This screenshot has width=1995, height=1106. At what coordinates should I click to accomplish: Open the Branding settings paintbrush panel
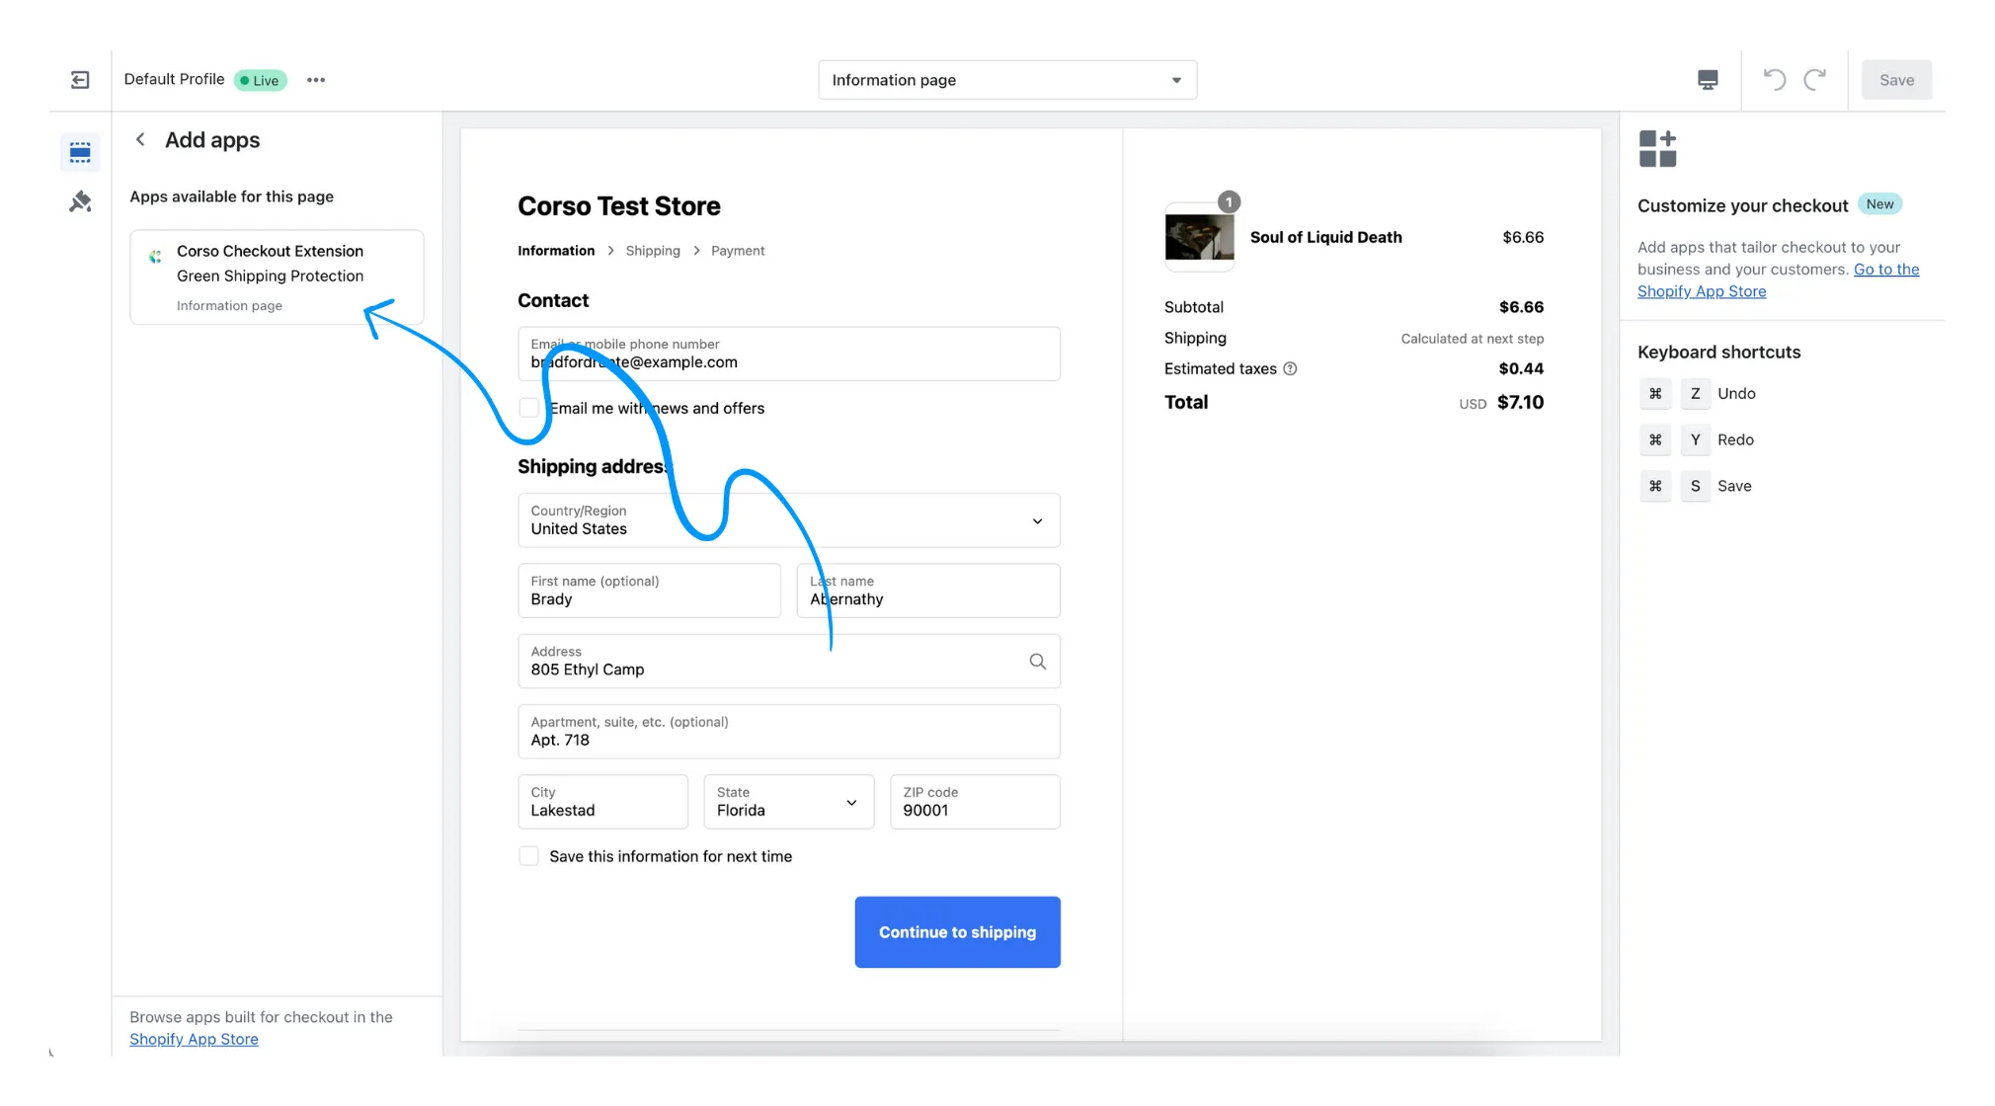(x=80, y=201)
